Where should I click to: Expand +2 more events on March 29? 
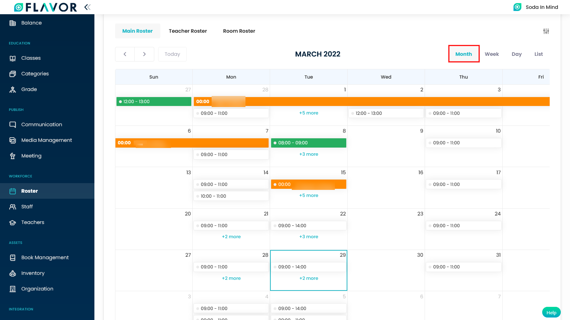[309, 278]
